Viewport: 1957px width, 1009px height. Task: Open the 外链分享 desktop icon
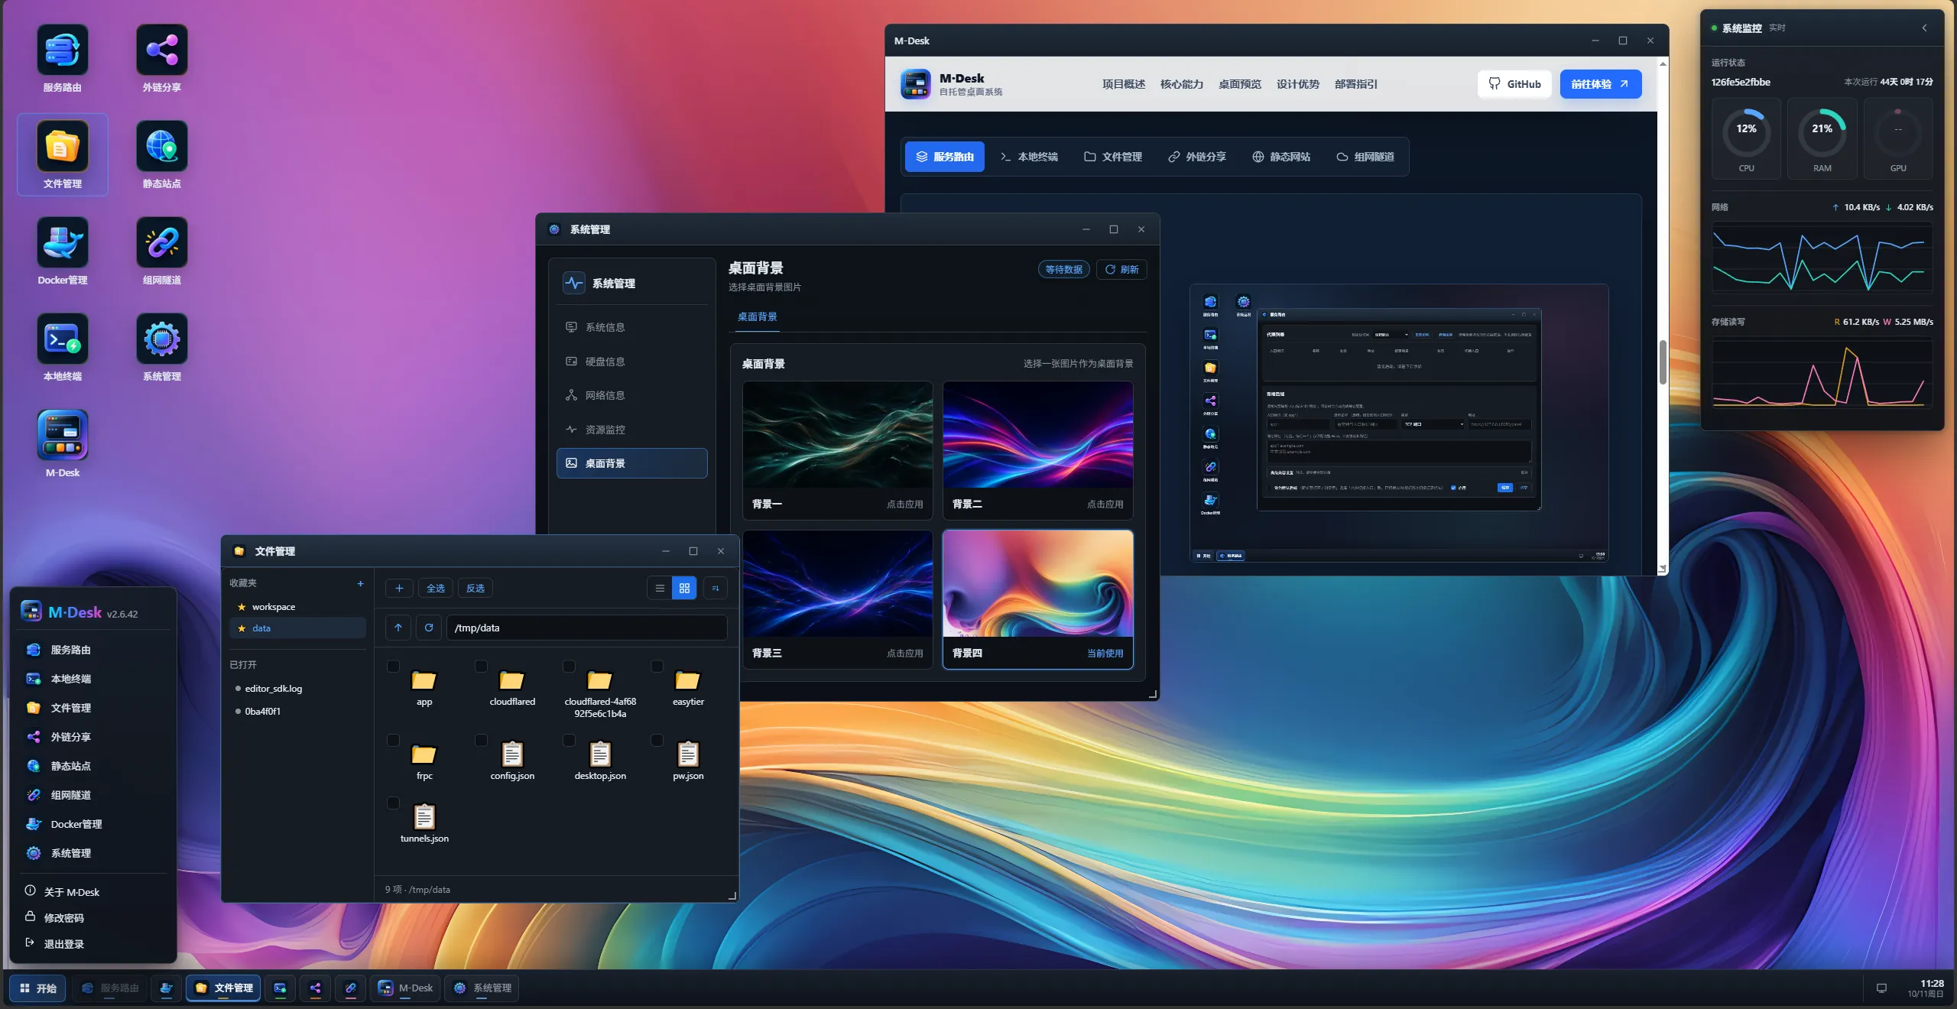click(161, 59)
